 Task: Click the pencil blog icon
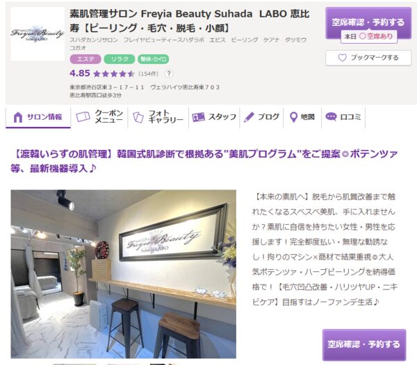[249, 117]
